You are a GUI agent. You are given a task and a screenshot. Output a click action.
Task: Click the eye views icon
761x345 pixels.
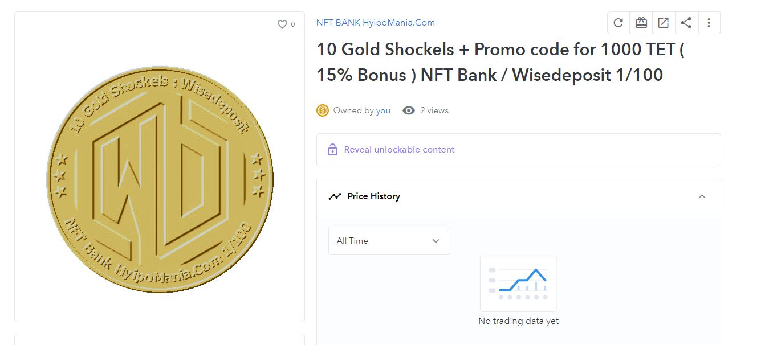(x=409, y=110)
